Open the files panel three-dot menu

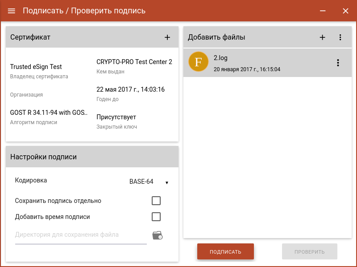(340, 37)
